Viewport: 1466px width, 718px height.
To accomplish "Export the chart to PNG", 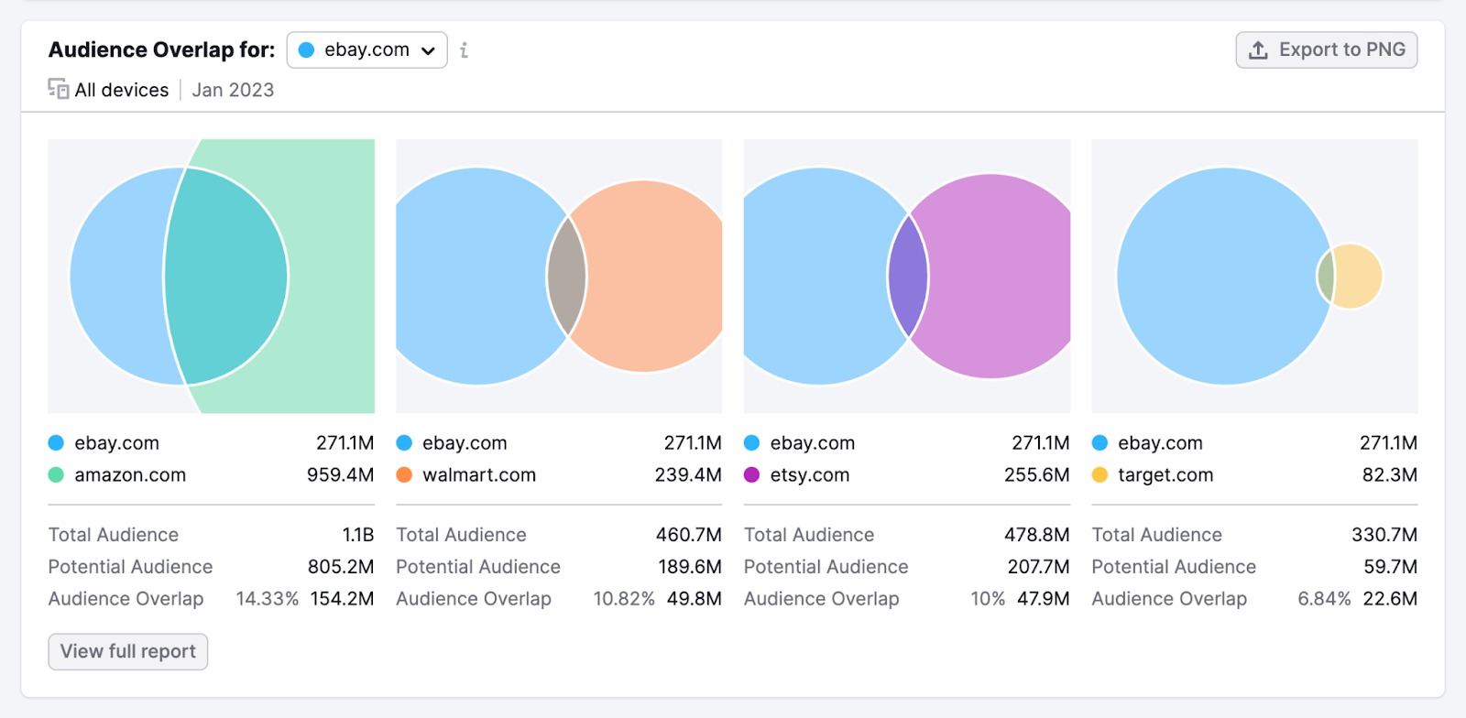I will [x=1326, y=50].
